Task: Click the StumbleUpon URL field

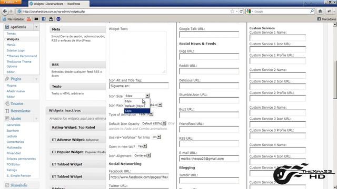Action: pyautogui.click(x=209, y=100)
